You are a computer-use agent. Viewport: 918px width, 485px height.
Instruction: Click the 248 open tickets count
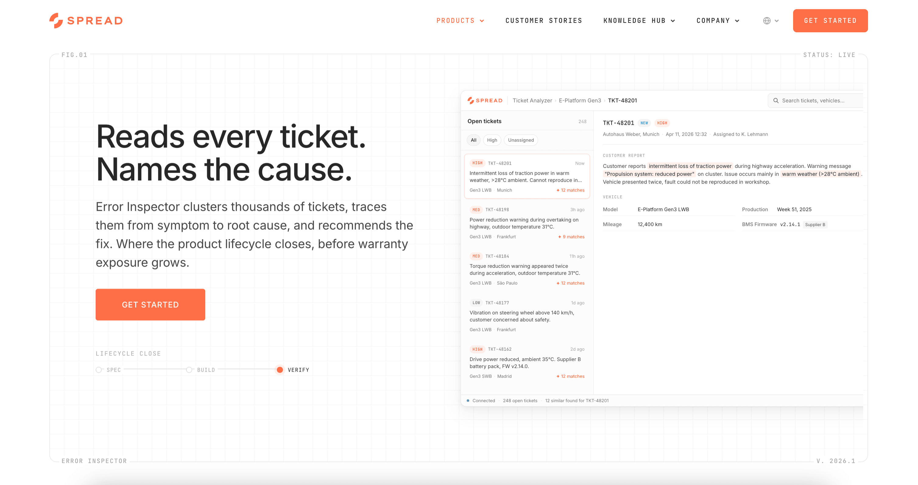click(x=582, y=122)
